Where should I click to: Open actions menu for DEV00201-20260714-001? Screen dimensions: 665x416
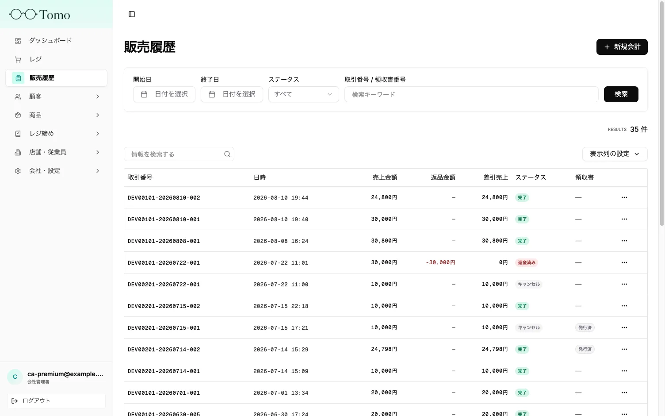click(624, 371)
